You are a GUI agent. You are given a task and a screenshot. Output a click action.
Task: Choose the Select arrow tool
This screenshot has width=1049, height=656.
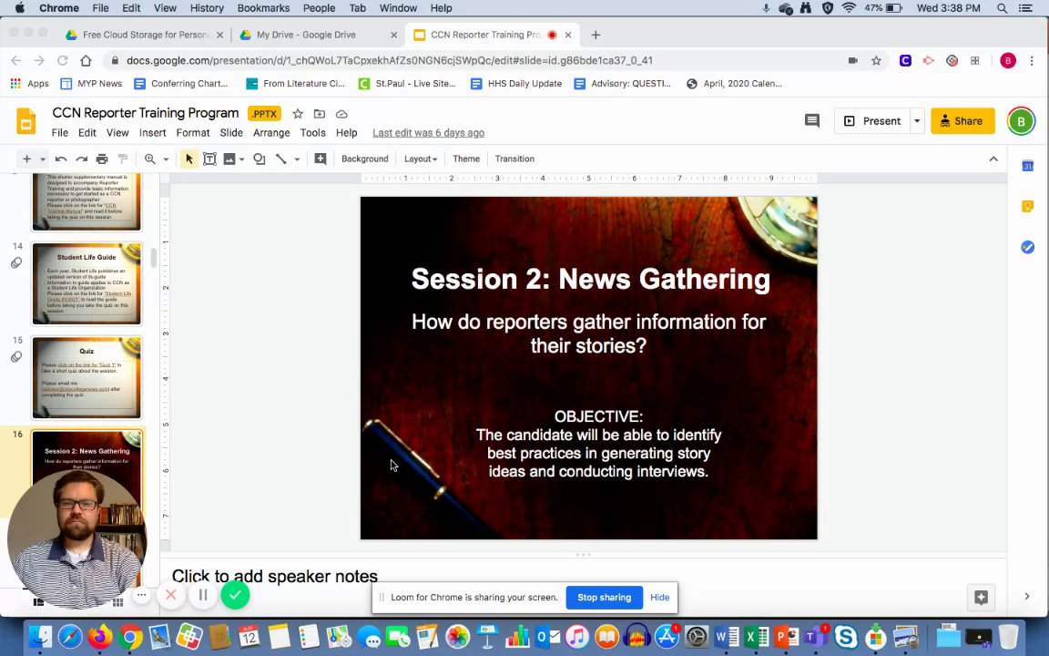tap(188, 159)
